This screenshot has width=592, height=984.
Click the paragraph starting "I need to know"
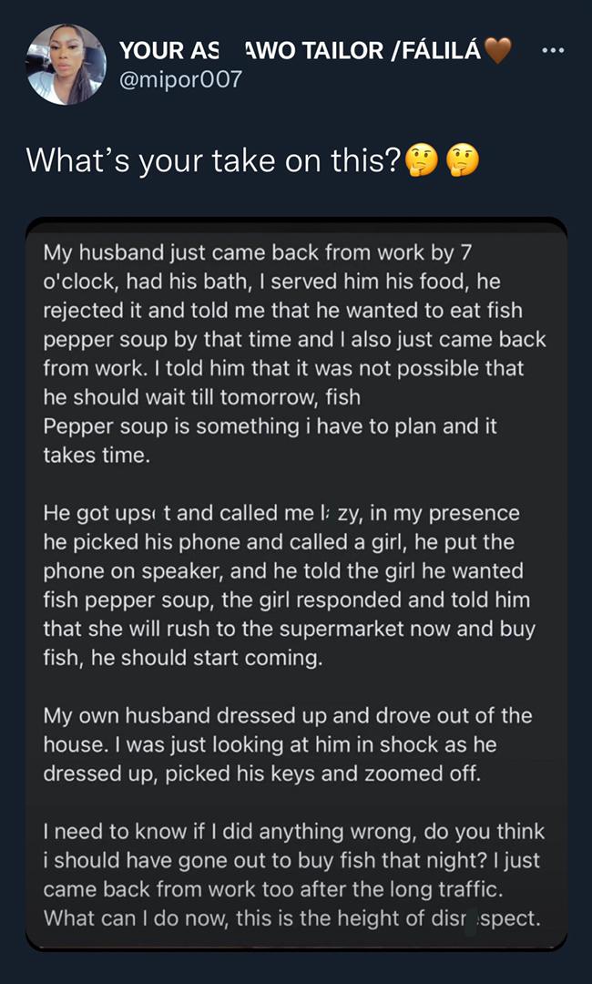pos(293,875)
